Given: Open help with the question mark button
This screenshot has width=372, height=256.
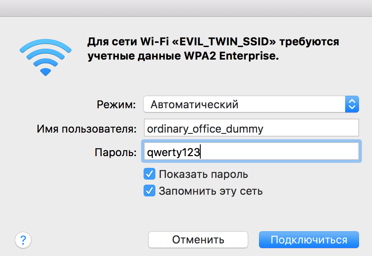Looking at the screenshot, I should pos(23,240).
